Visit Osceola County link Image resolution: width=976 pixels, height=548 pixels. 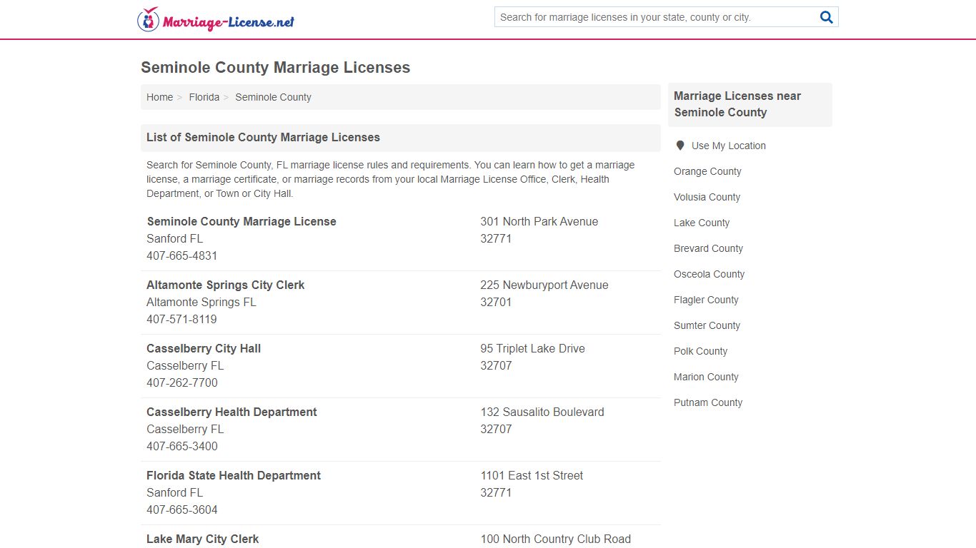click(x=709, y=274)
